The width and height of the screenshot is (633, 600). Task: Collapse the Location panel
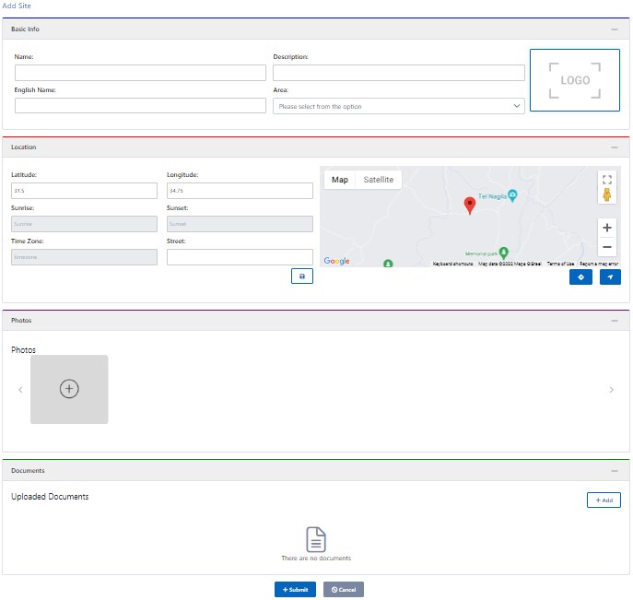pyautogui.click(x=615, y=147)
